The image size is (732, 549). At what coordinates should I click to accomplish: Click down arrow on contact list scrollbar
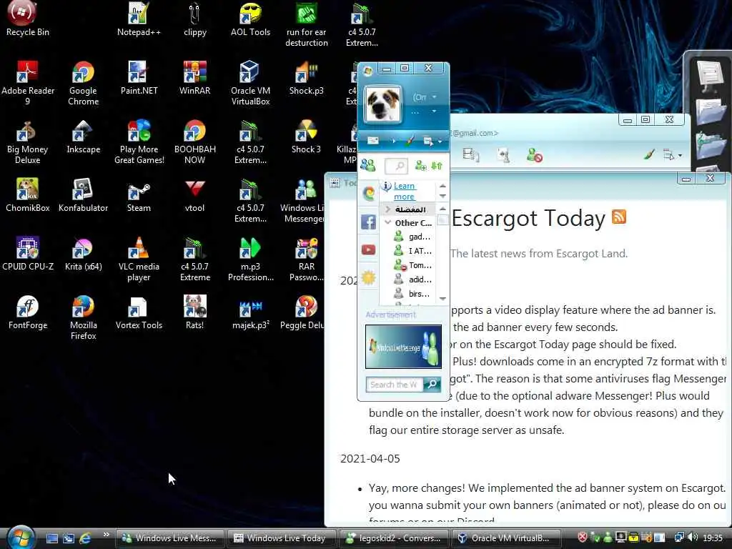(x=442, y=298)
